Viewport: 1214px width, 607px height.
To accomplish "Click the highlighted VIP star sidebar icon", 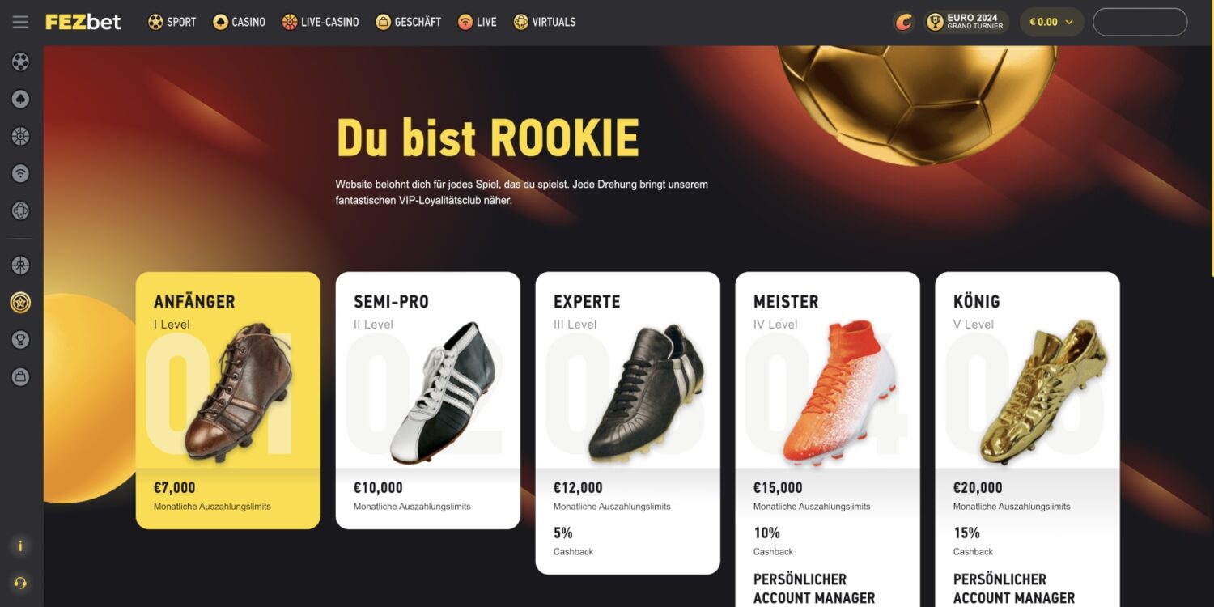I will (20, 303).
